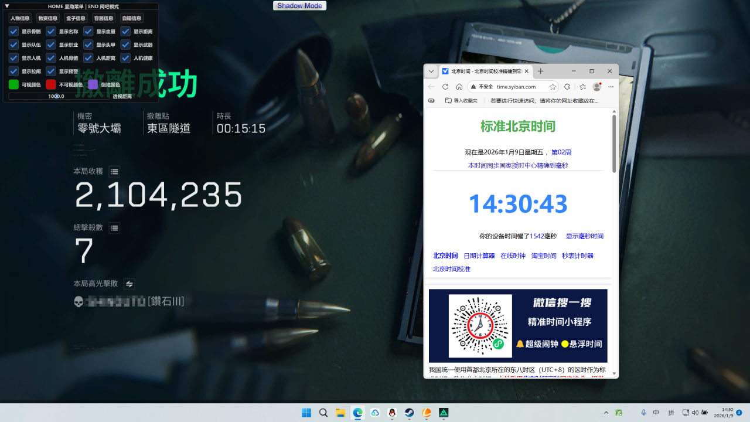
Task: Open the browser Home icon
Action: coord(459,86)
